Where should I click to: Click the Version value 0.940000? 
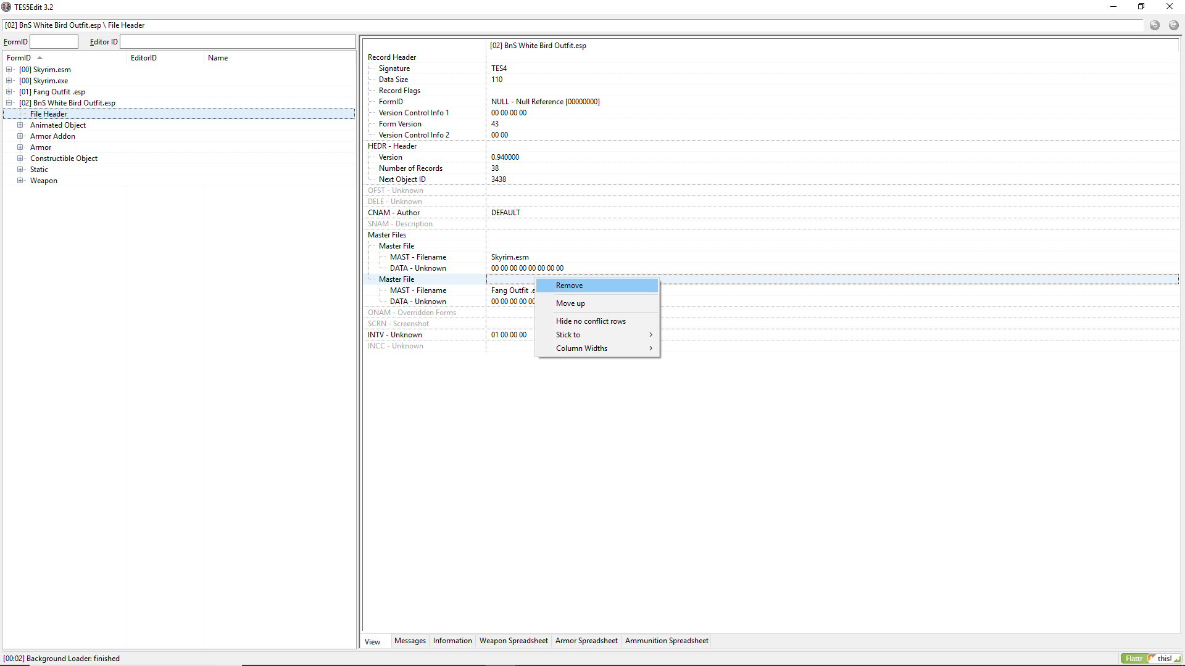[x=505, y=157]
